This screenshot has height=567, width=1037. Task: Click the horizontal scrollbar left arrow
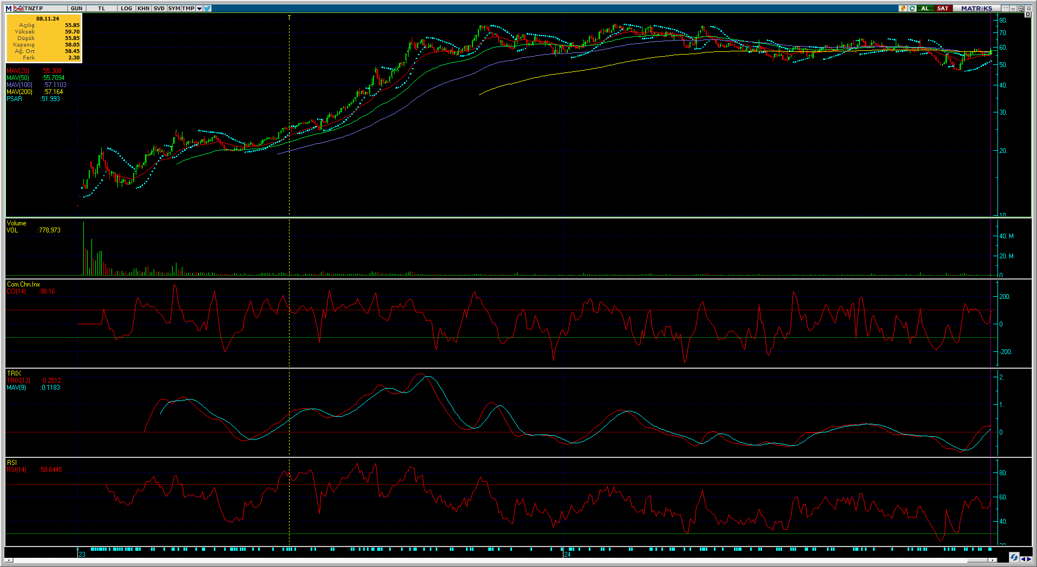(x=8, y=560)
